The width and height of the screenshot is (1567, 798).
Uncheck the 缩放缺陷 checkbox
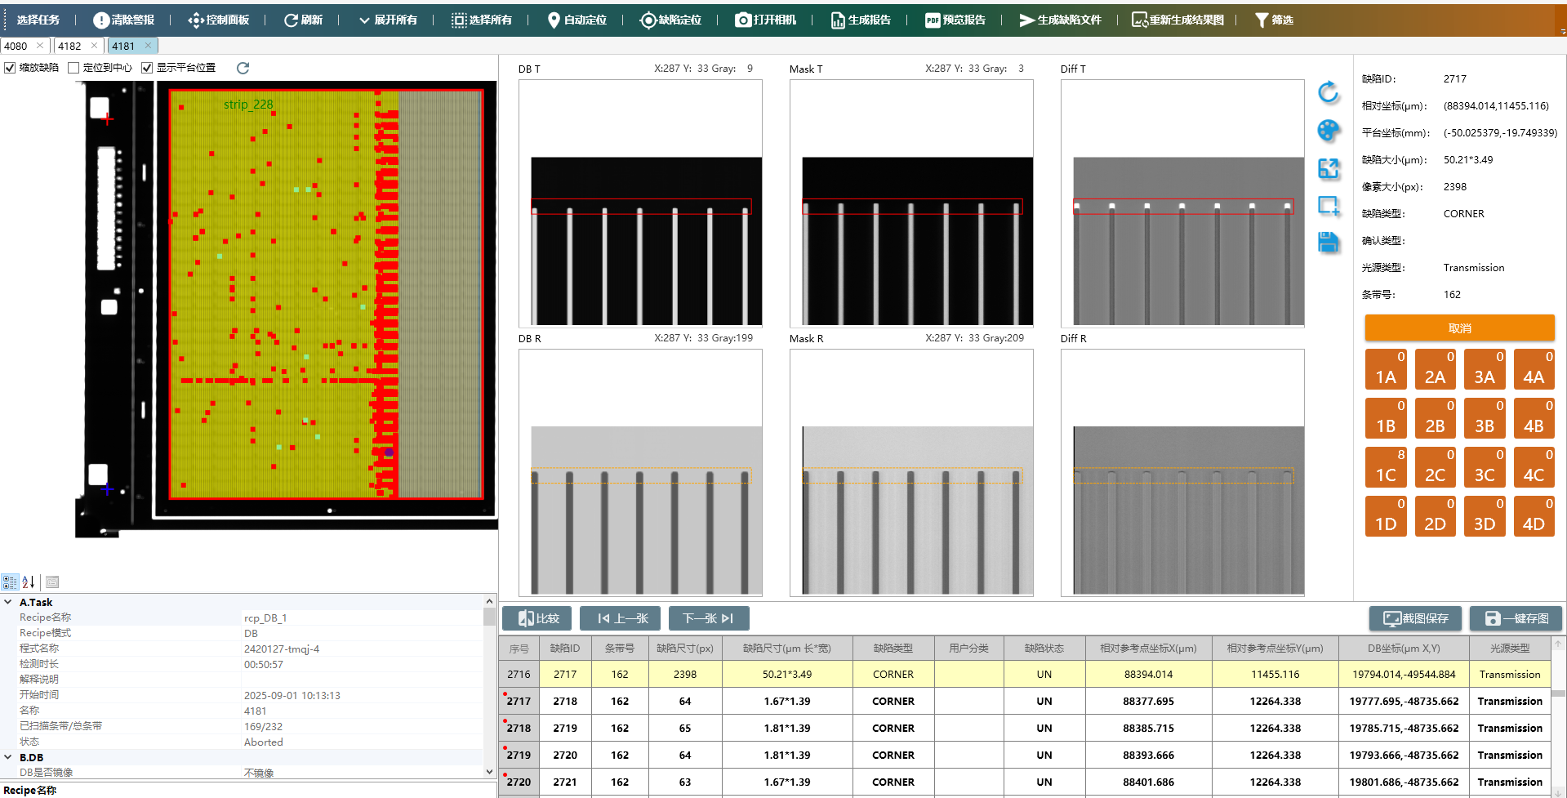[x=10, y=68]
